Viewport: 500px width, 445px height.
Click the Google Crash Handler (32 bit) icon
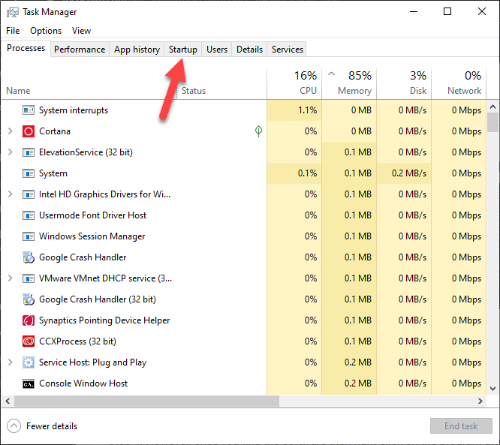tap(29, 299)
